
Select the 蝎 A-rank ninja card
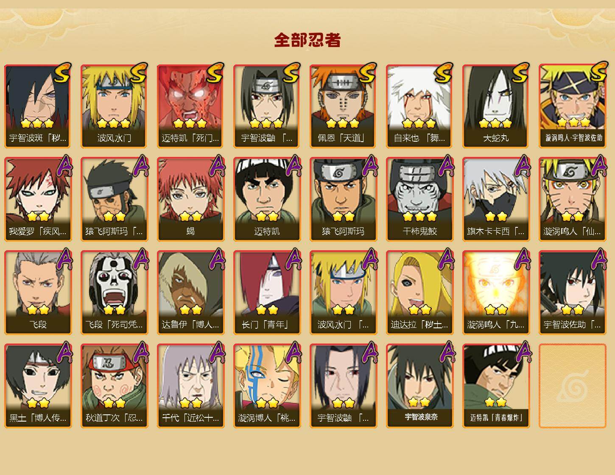point(190,199)
